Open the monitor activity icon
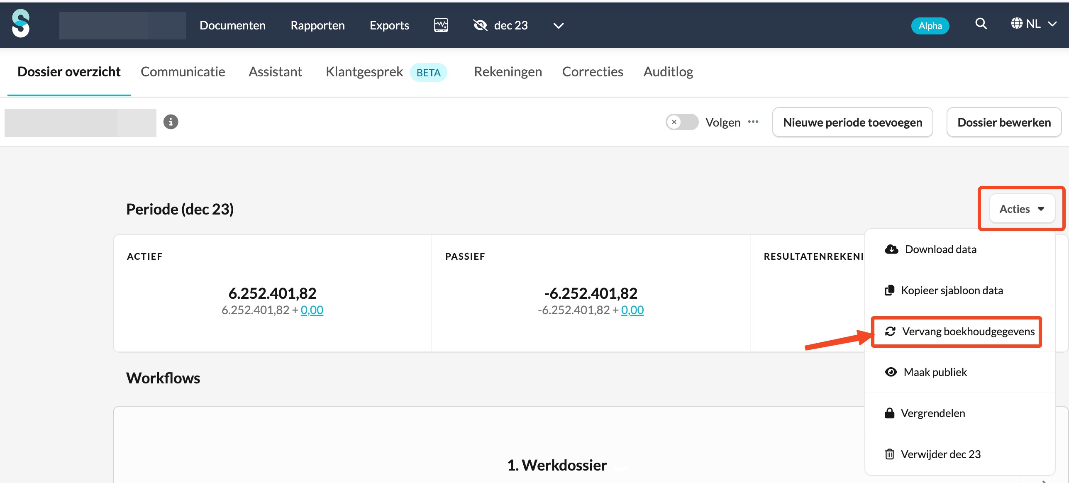The image size is (1069, 483). [441, 25]
